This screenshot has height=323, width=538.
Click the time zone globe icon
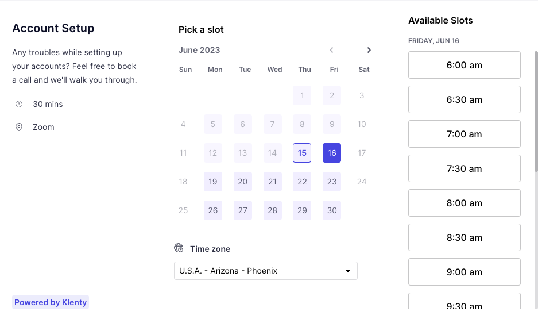179,248
